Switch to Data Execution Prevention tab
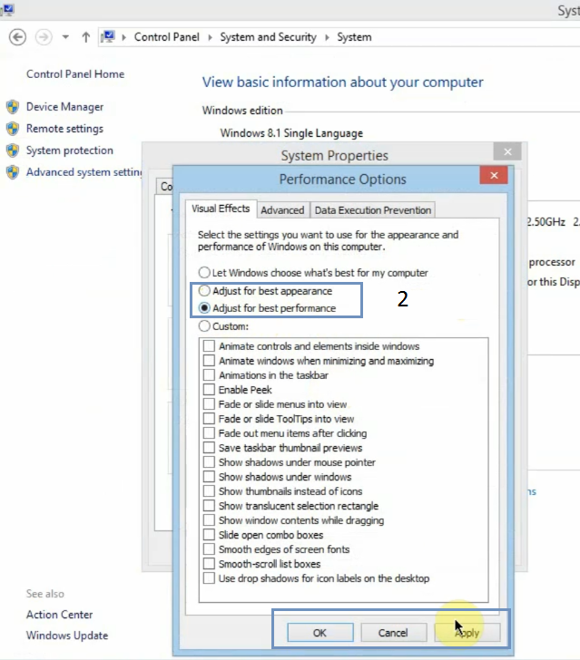This screenshot has width=580, height=660. [x=373, y=210]
